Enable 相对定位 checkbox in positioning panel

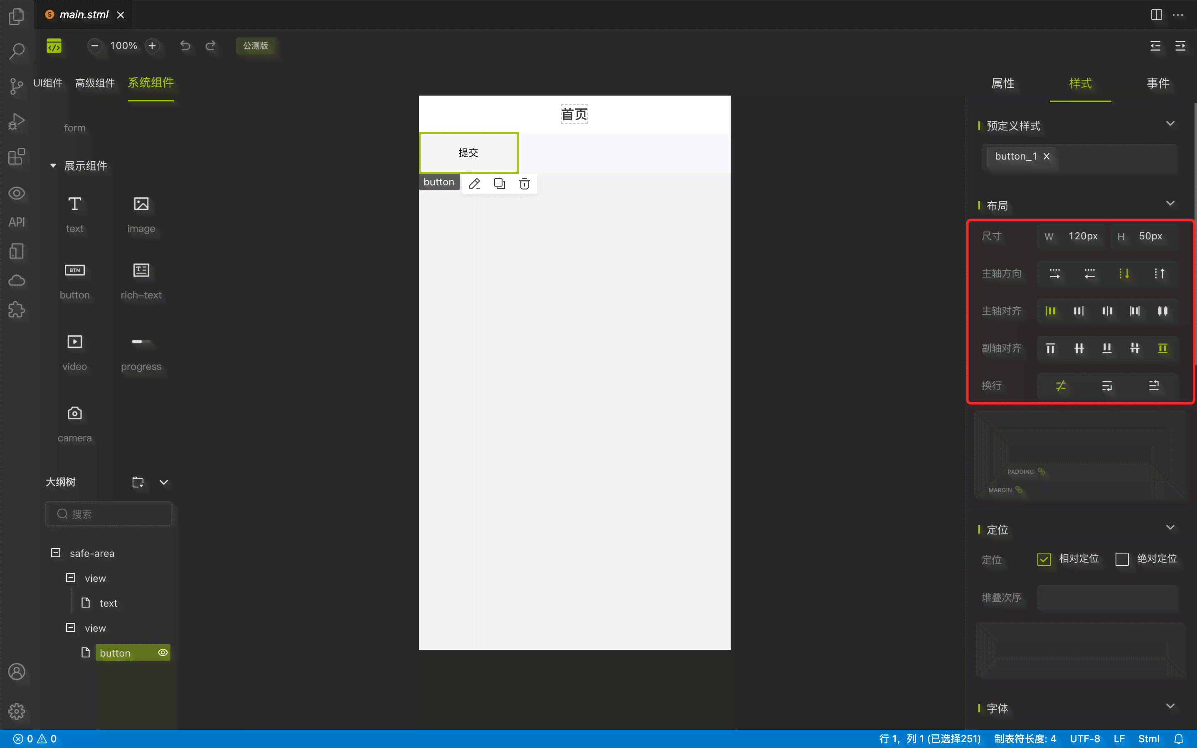coord(1044,559)
